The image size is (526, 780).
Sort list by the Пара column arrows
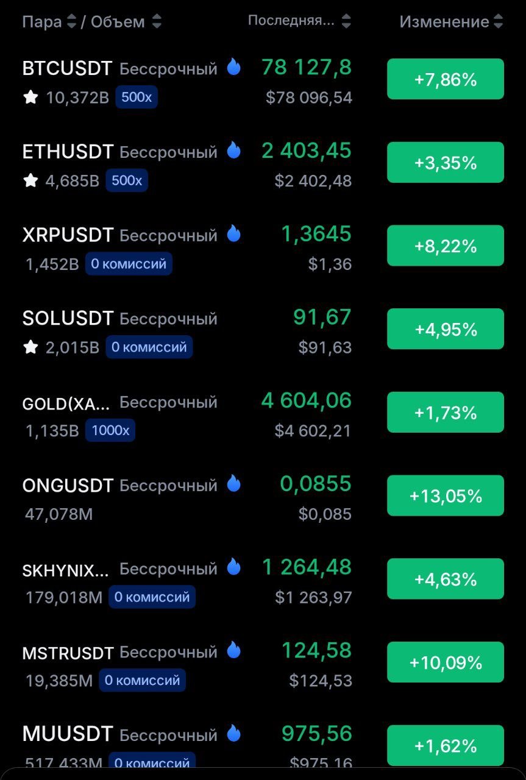71,22
